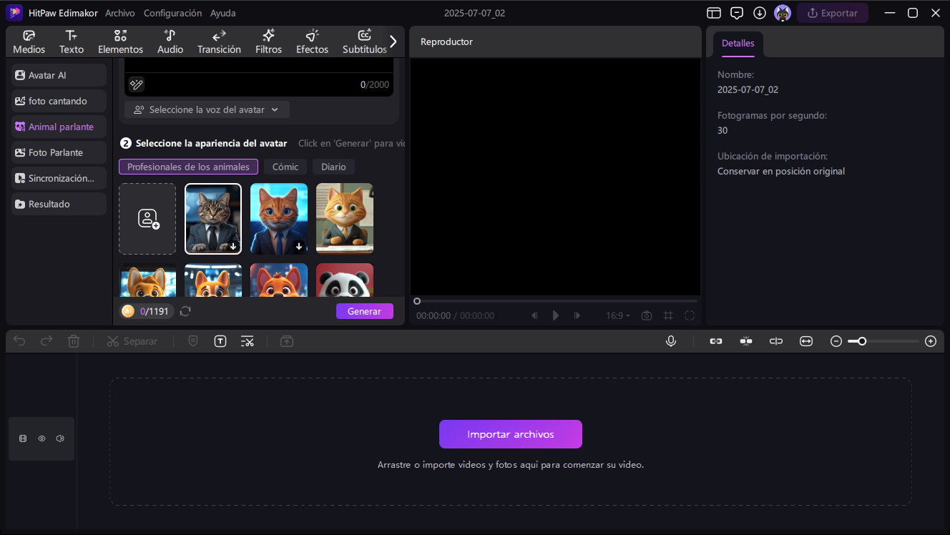Select 'Profesionales de los animales' category
Image resolution: width=950 pixels, height=535 pixels.
click(x=188, y=167)
